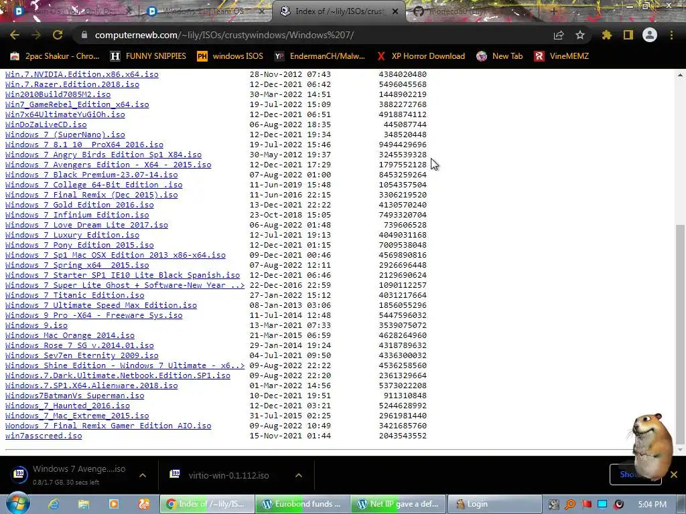Open Windows Explorer from the taskbar
This screenshot has height=514, width=686.
[84, 504]
